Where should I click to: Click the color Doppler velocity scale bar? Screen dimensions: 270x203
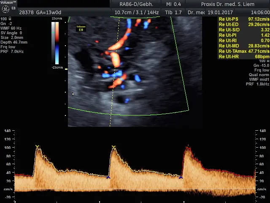[x=56, y=42]
